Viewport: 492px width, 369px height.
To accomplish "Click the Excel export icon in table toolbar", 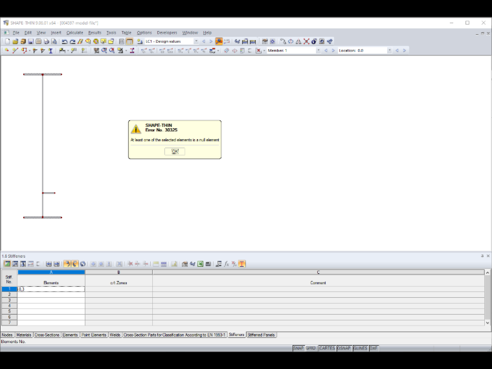I will (x=200, y=264).
